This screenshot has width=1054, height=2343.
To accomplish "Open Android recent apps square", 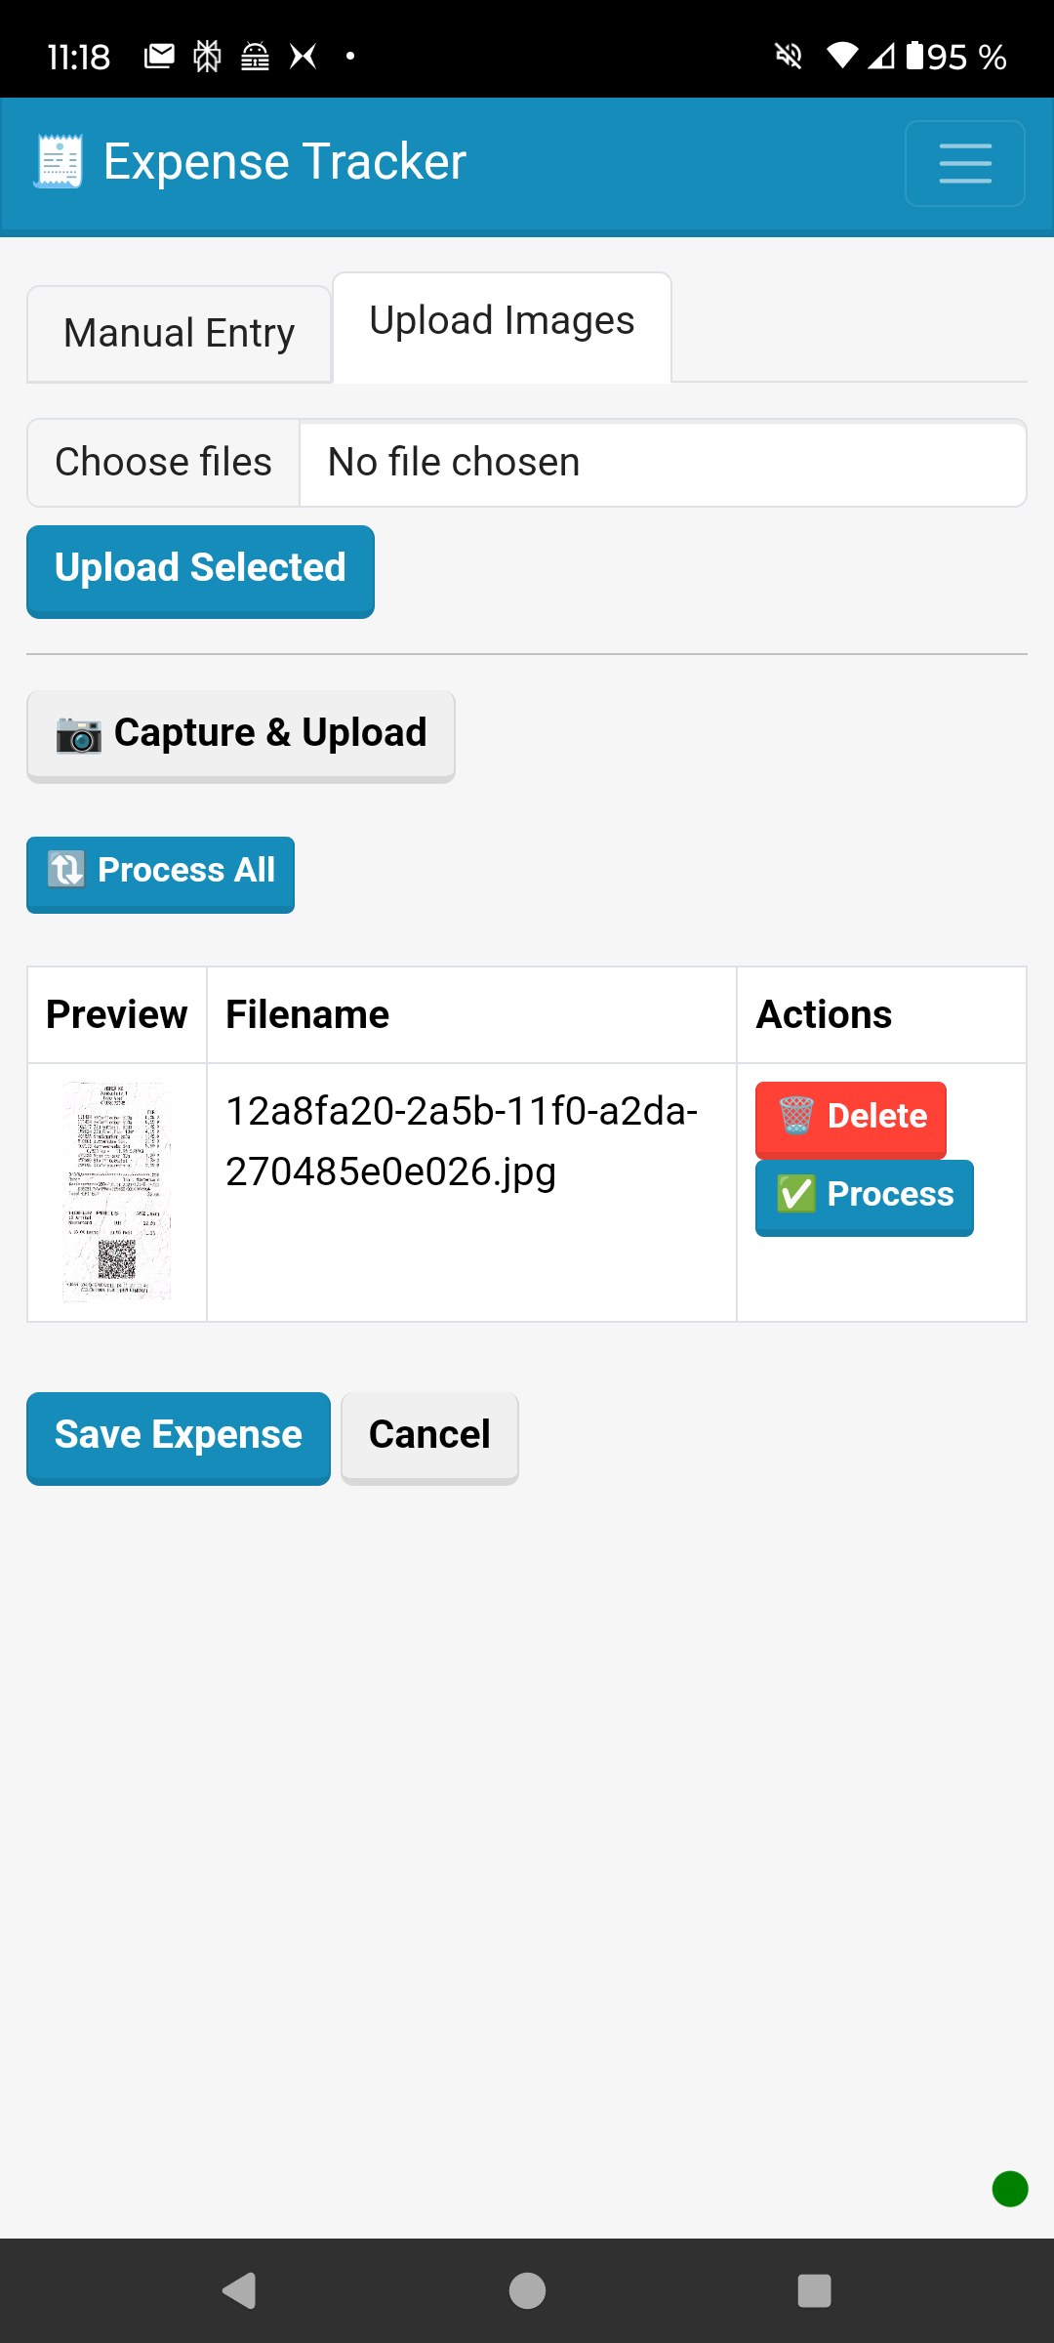I will coord(814,2290).
